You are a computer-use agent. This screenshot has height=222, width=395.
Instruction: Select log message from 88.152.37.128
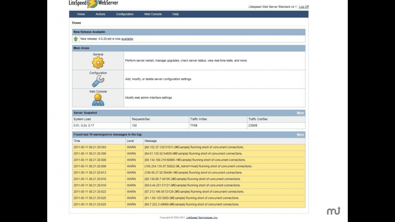click(x=194, y=147)
